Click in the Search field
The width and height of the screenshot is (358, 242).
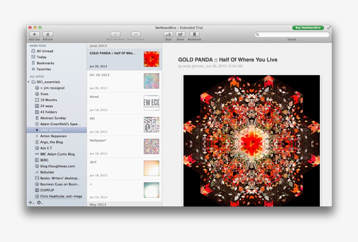click(x=292, y=35)
